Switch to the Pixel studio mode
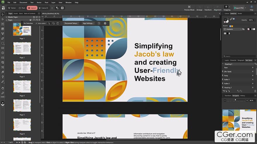The width and height of the screenshot is (257, 144). click(x=22, y=8)
